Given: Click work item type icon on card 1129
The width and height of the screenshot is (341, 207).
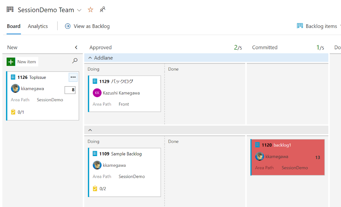Looking at the screenshot, I should click(x=95, y=81).
